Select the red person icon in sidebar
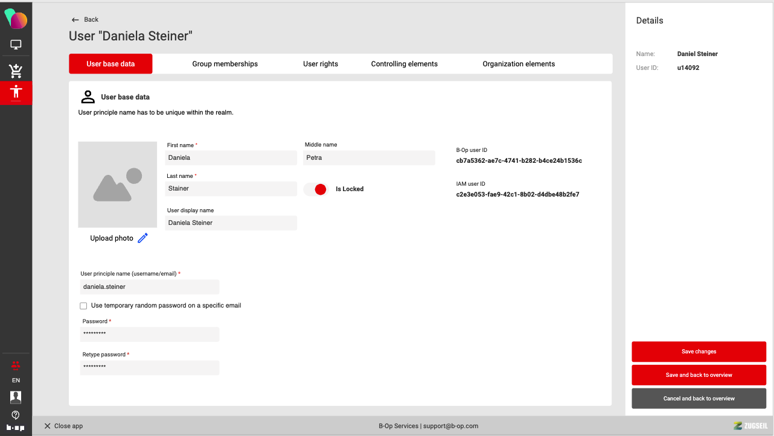 coord(16,92)
